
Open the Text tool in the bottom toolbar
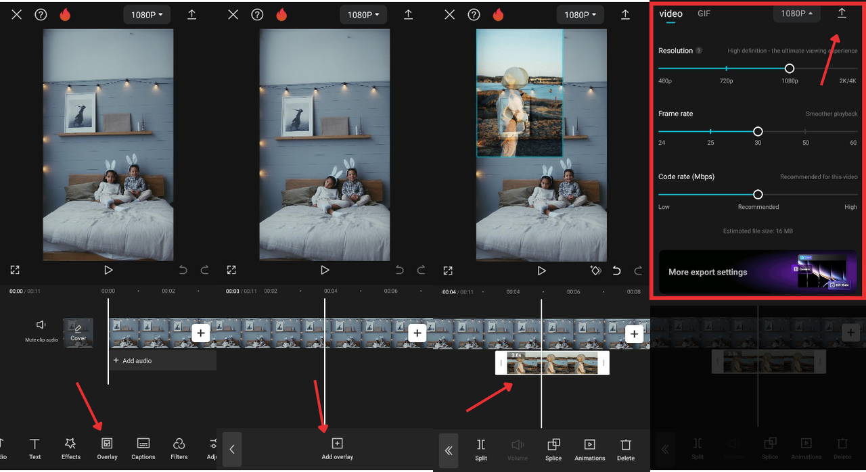point(35,448)
